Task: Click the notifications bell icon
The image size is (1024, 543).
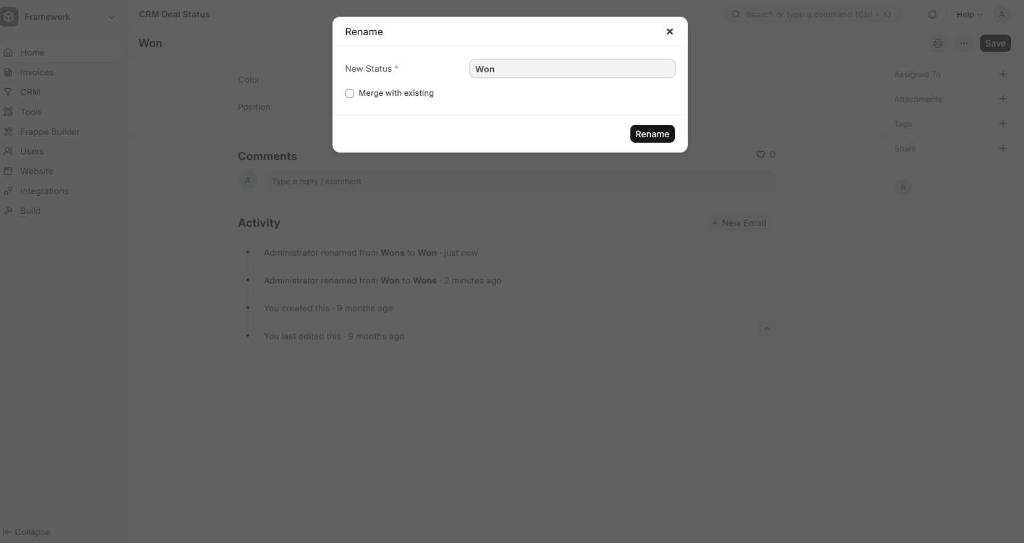Action: 932,14
